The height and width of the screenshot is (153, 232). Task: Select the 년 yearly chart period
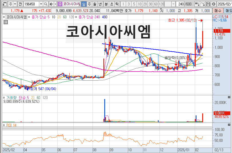[x=100, y=4]
